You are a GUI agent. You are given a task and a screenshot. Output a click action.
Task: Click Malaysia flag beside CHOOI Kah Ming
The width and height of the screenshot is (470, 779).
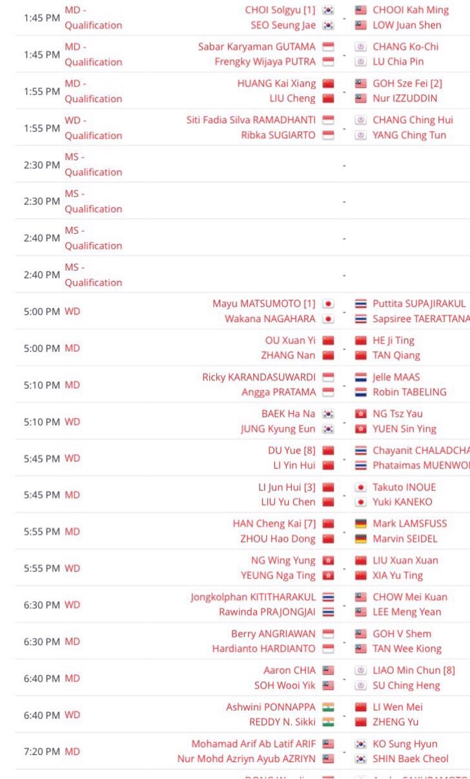click(x=361, y=10)
